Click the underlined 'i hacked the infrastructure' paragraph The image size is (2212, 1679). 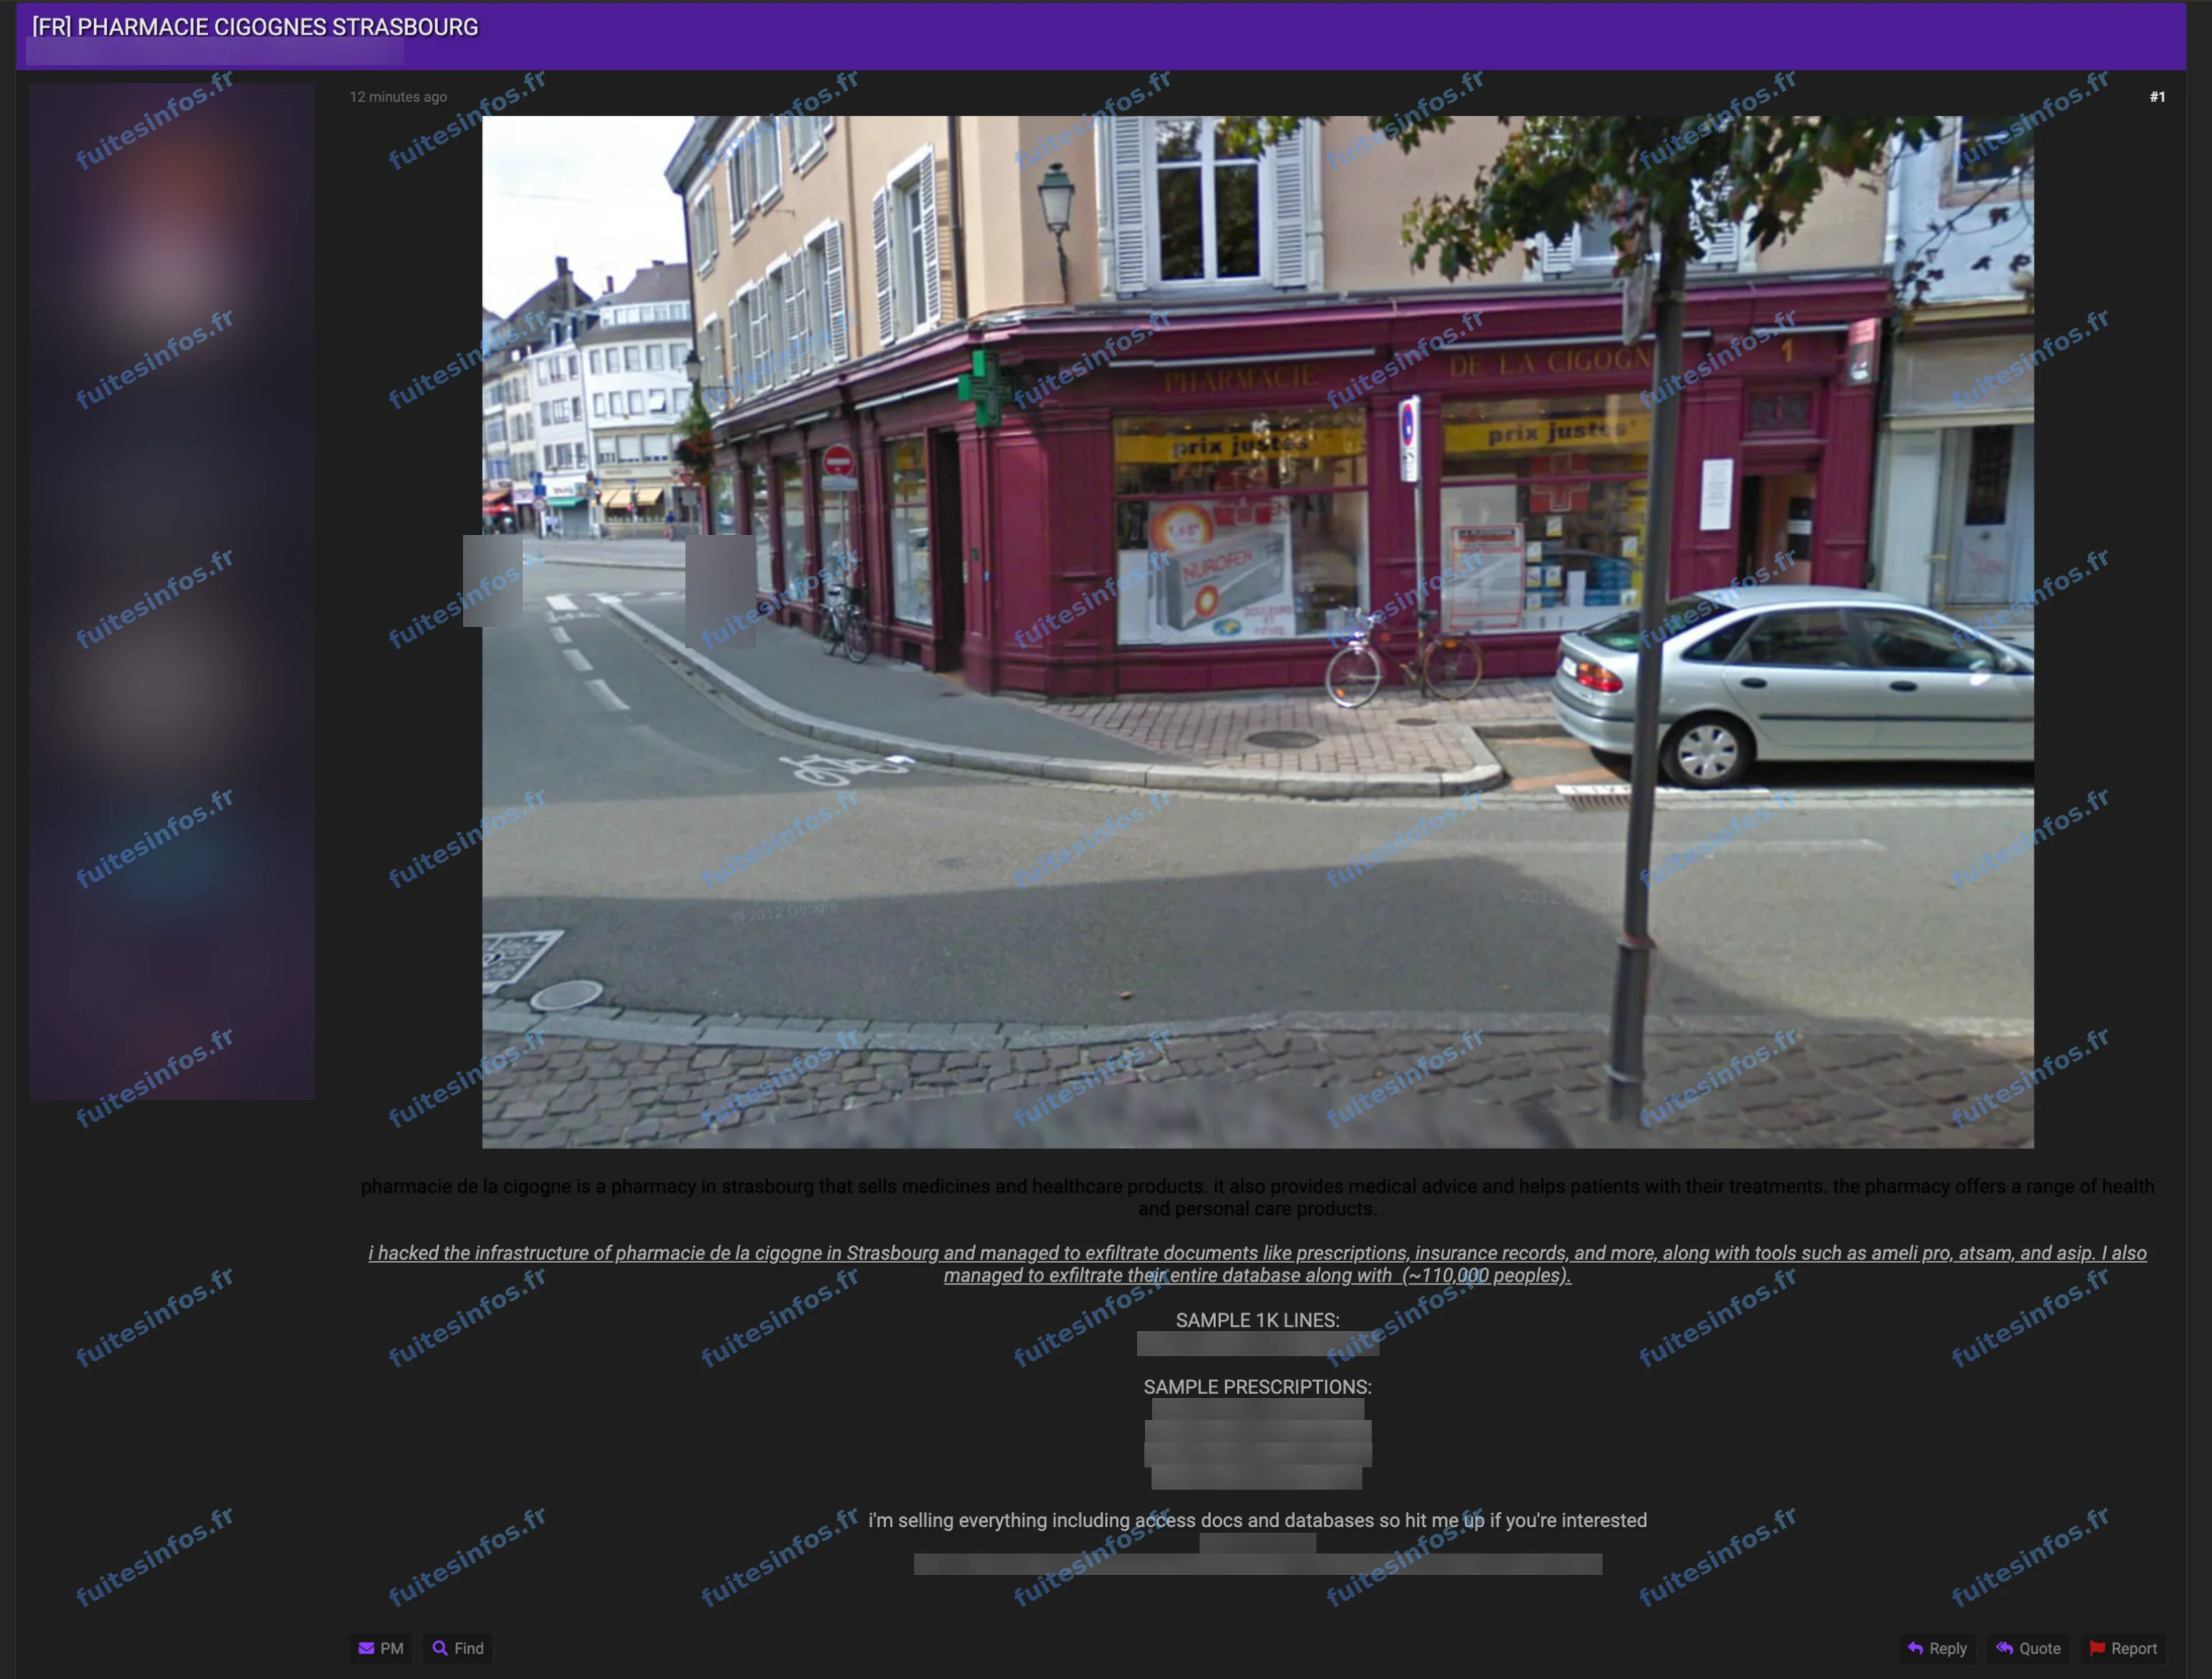point(1257,1263)
